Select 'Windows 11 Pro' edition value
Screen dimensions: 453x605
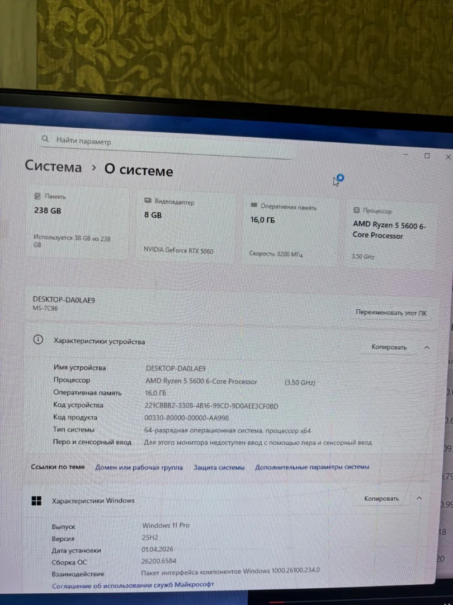[x=166, y=525]
